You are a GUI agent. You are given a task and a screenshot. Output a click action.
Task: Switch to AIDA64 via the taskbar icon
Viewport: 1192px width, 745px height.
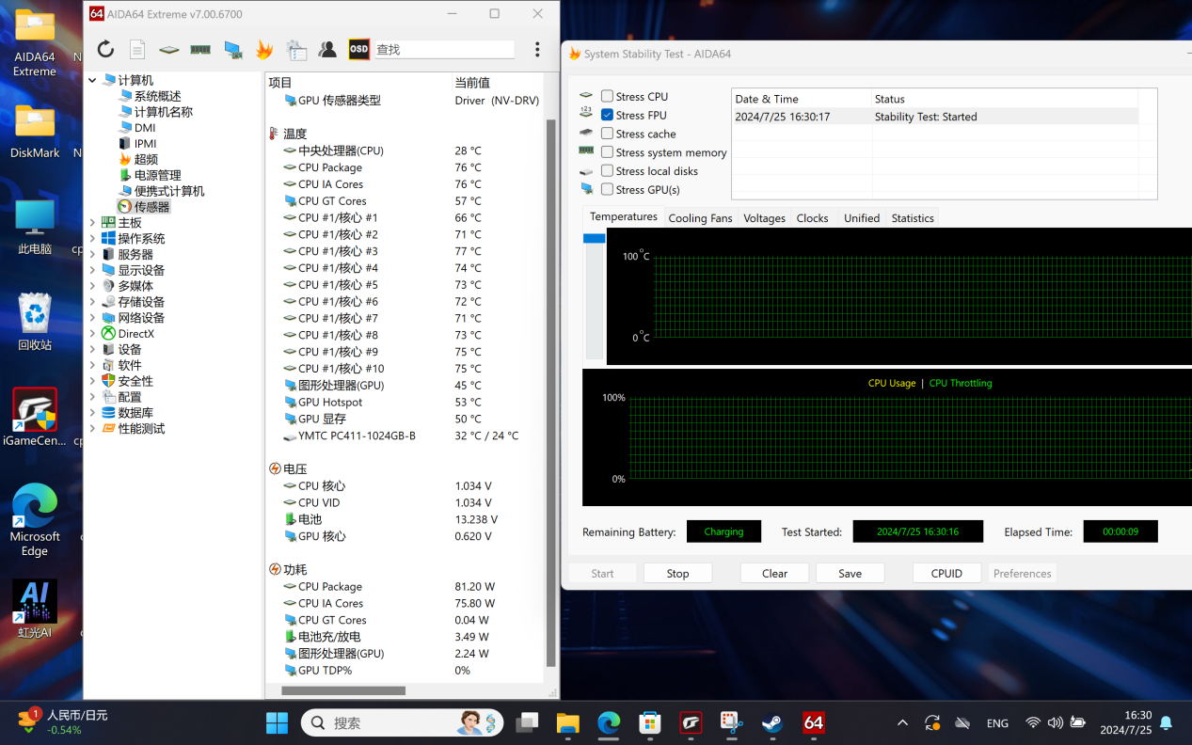tap(814, 722)
